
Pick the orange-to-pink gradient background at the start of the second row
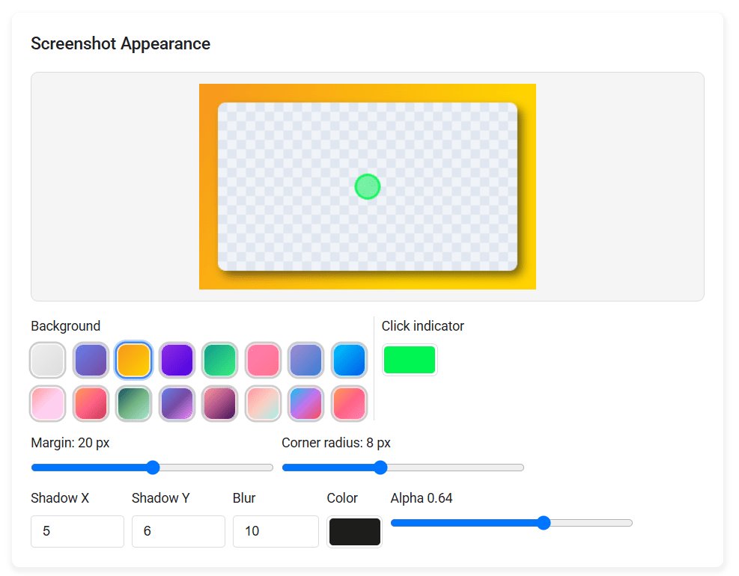[91, 404]
